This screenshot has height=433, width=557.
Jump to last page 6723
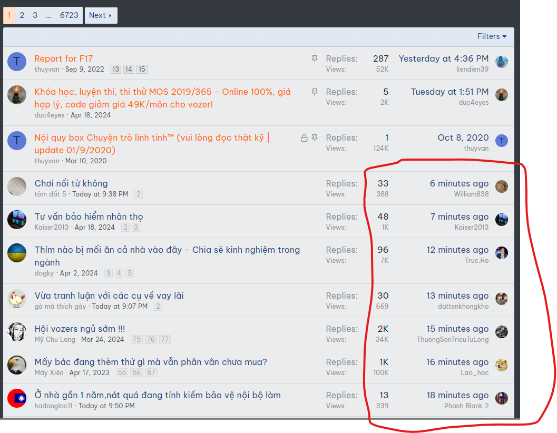(x=69, y=15)
